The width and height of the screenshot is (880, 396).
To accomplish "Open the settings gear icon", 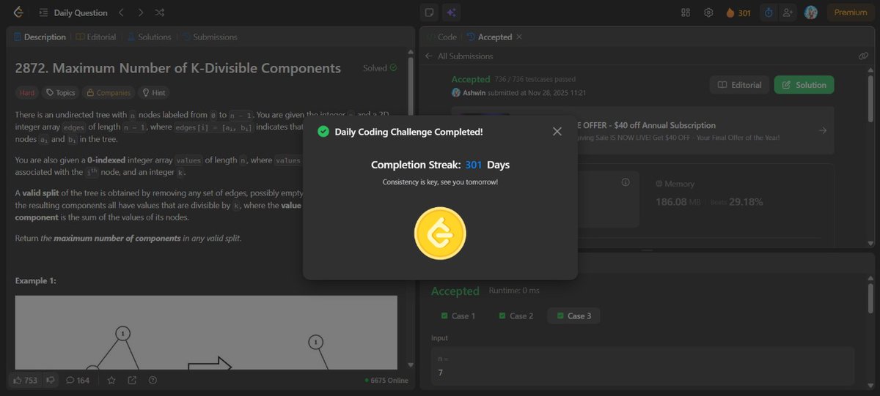I will 708,12.
